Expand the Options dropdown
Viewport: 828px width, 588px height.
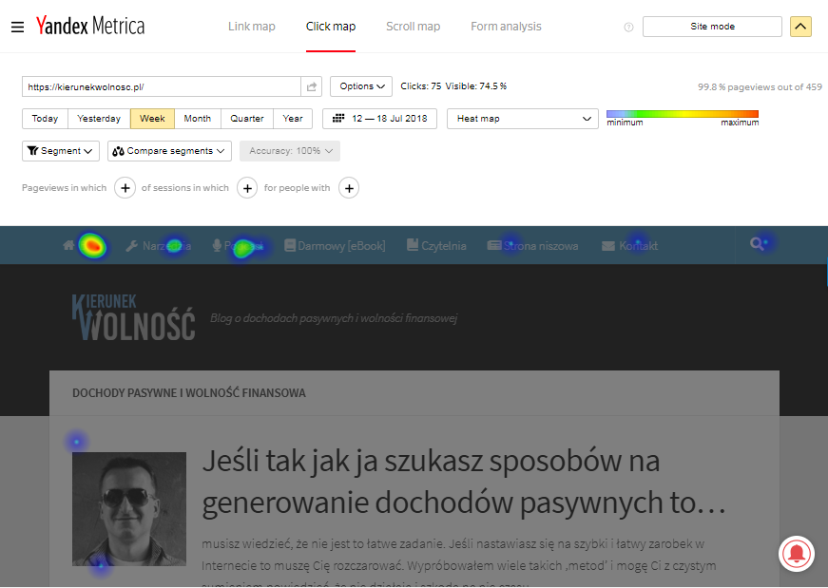click(x=361, y=86)
